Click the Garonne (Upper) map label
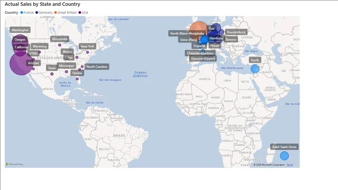This screenshot has width=338, height=190. (203, 59)
